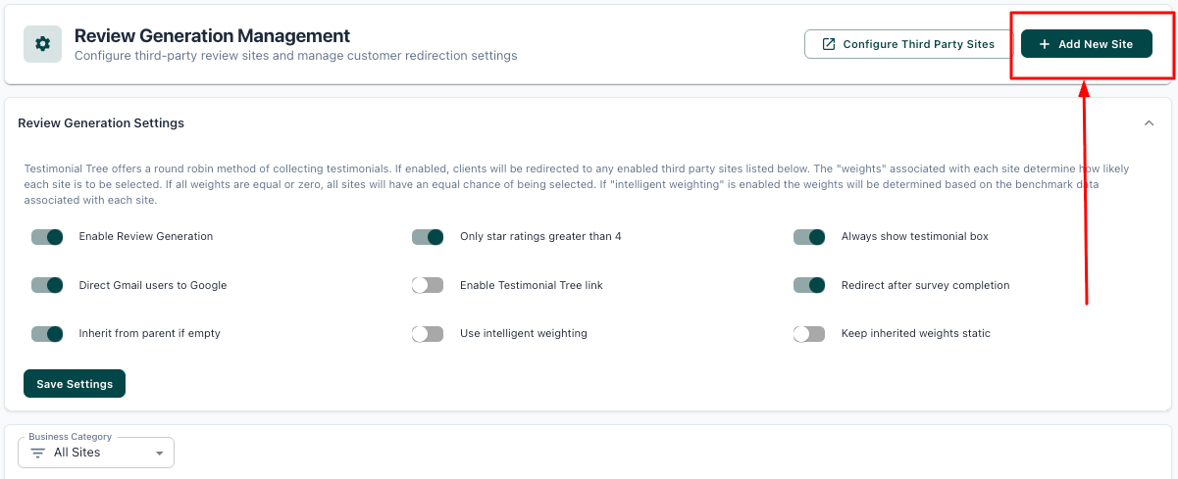1178x479 pixels.
Task: Select the All Sites combo box
Action: (x=96, y=453)
